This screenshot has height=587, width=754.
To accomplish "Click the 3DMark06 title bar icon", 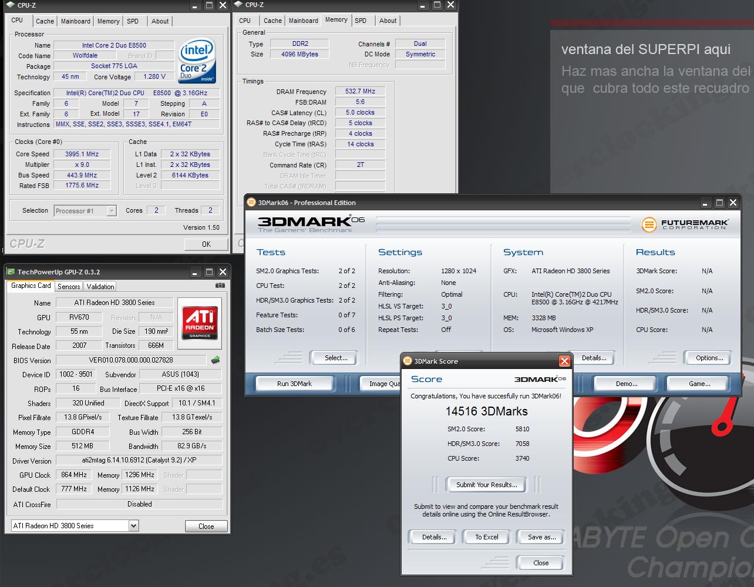I will pos(251,203).
